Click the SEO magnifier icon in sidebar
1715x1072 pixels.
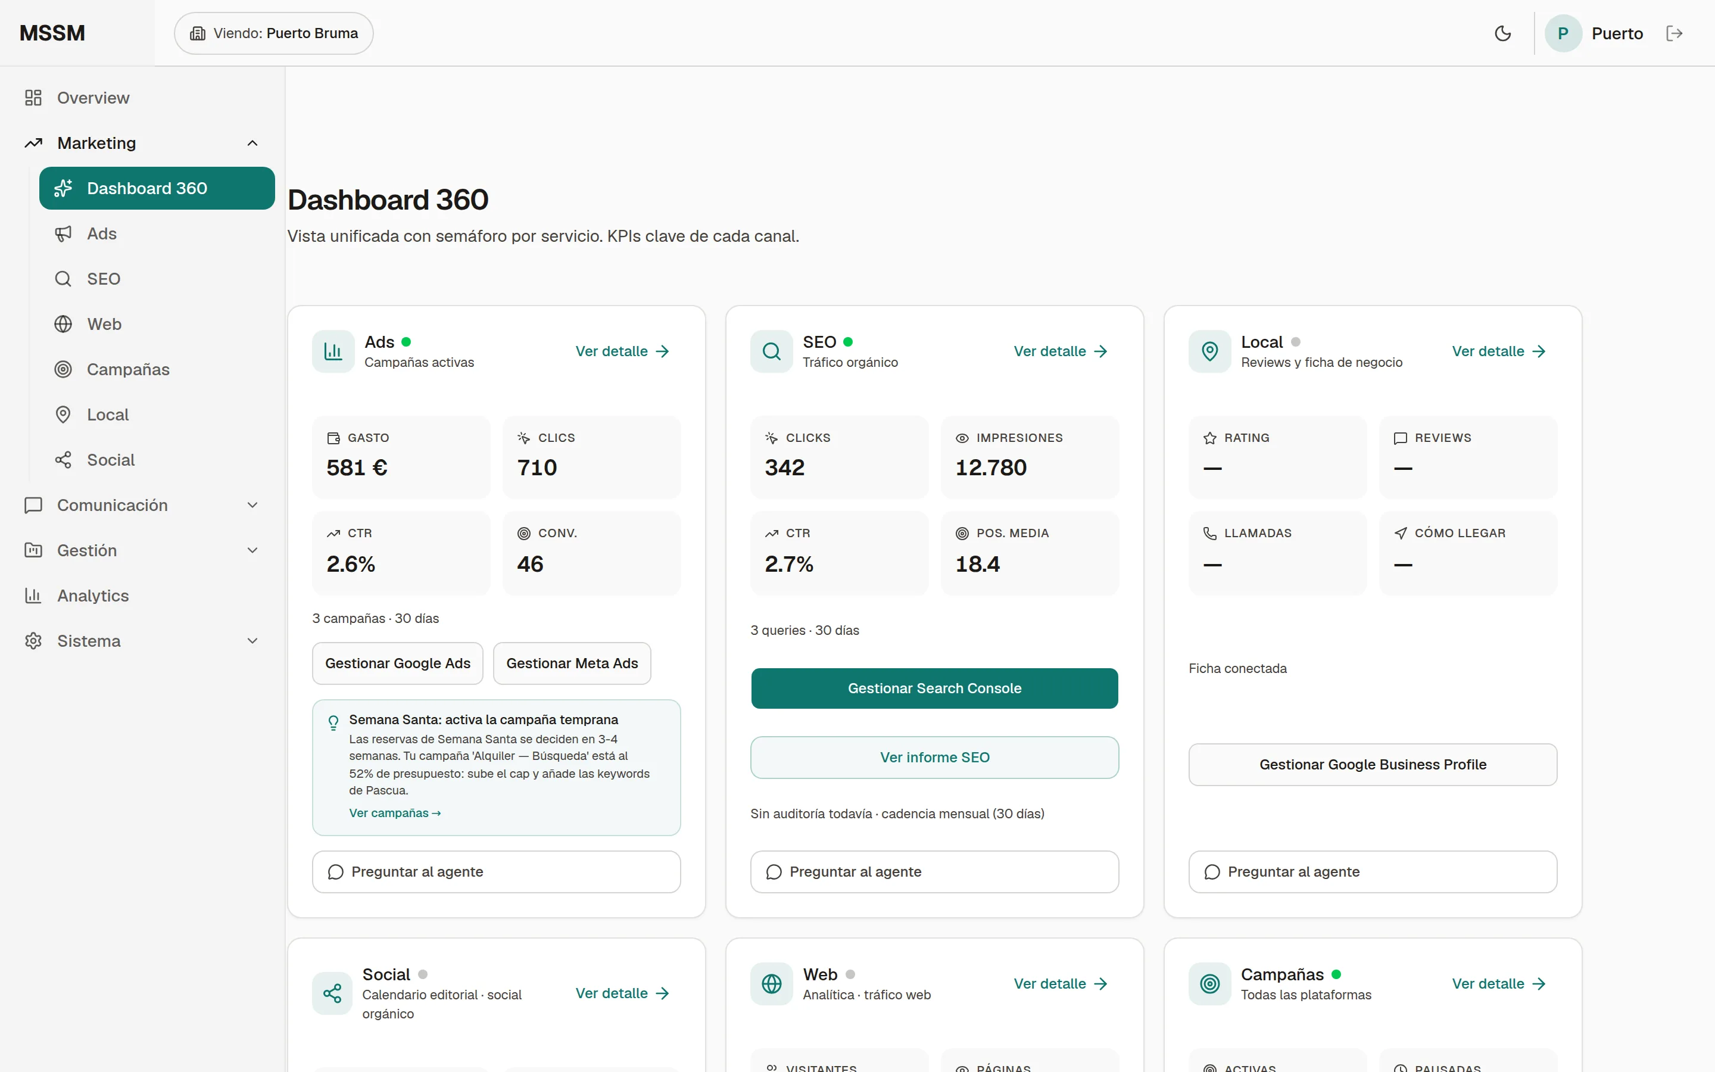point(63,279)
